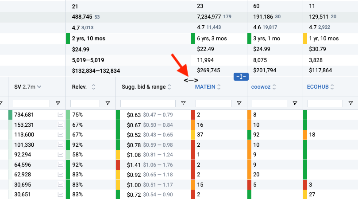Select the $0.63 suggested bid cell
This screenshot has width=358, height=199.
point(134,115)
